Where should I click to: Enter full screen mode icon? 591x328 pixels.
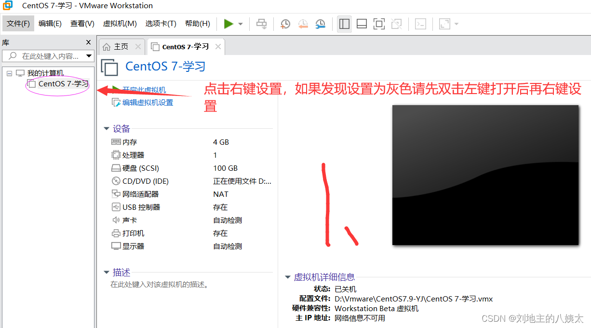click(x=379, y=24)
